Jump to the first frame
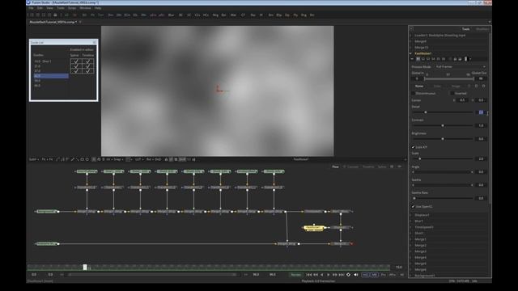Screen dimensions: 518x291 308,275
